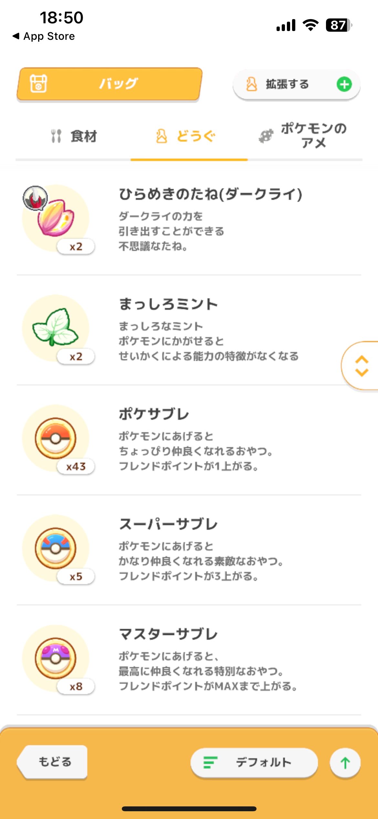Open the ひらめきのたね(ダークライ) item title
The width and height of the screenshot is (378, 819).
tap(210, 194)
